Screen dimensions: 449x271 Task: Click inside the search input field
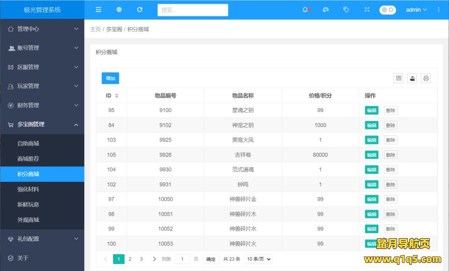[x=193, y=9]
